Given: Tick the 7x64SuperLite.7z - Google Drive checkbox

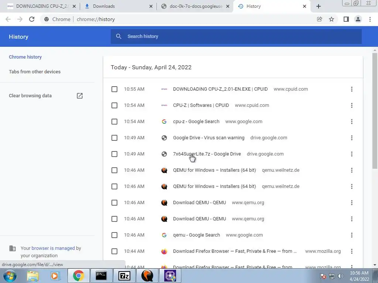Looking at the screenshot, I should tap(114, 154).
